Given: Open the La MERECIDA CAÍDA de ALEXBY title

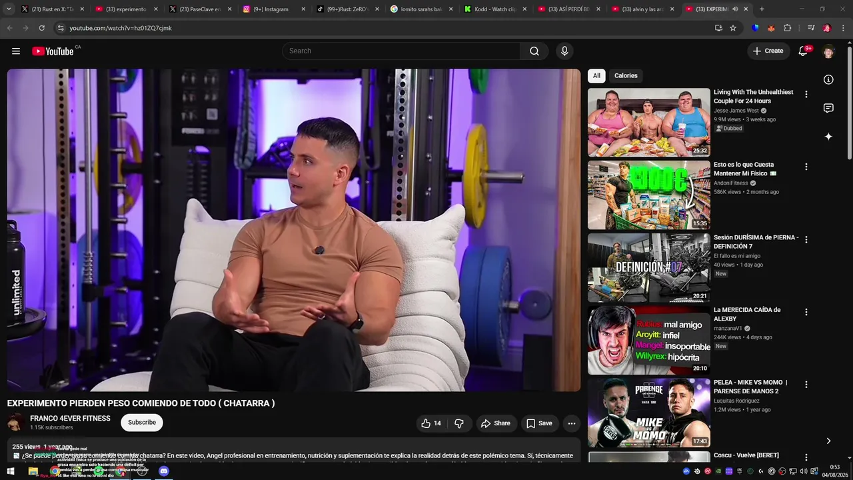Looking at the screenshot, I should pos(747,315).
